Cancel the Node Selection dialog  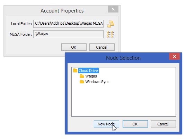tap(163, 124)
